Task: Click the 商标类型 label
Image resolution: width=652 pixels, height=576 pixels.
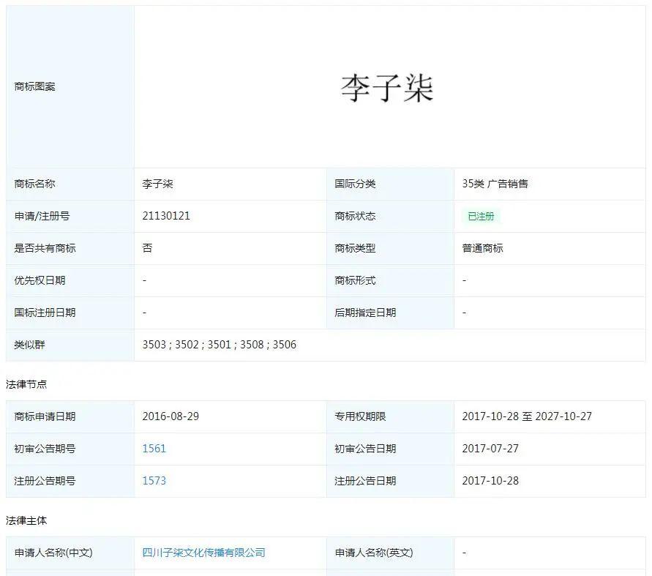Action: pyautogui.click(x=355, y=248)
